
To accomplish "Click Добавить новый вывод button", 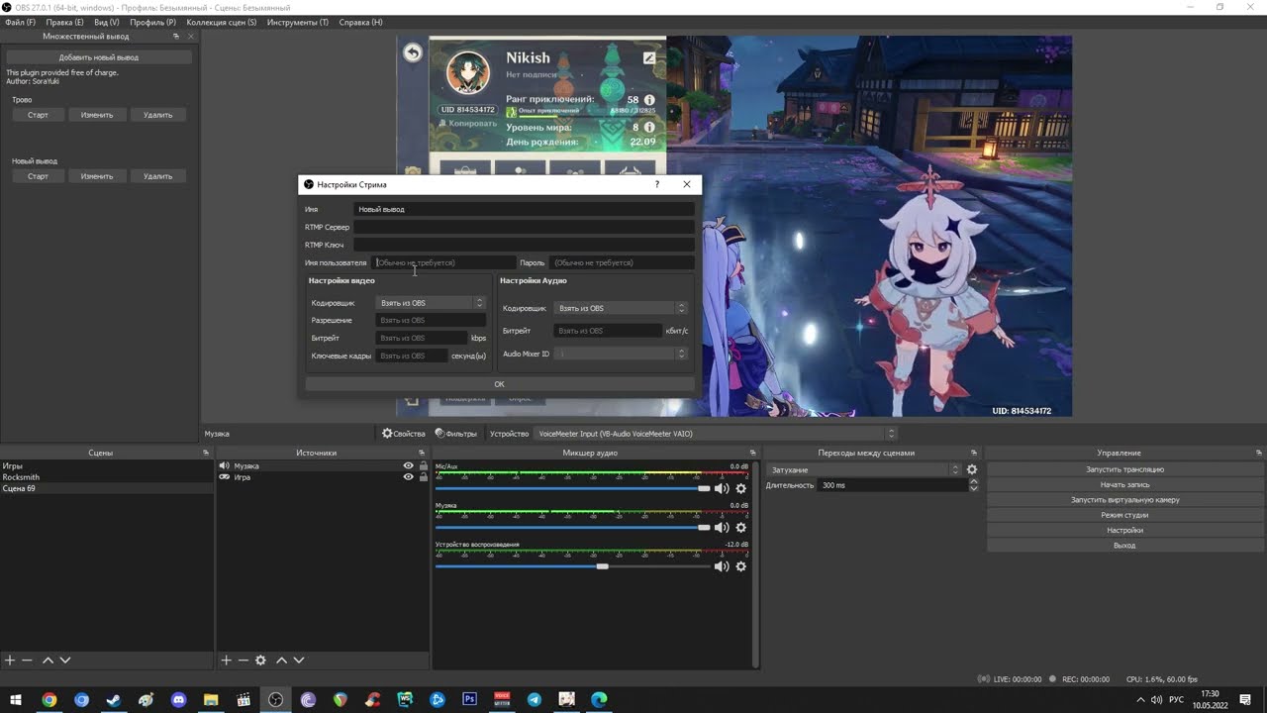I will 99,57.
